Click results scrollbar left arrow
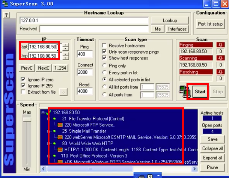This screenshot has width=229, height=178. pos(43,169)
